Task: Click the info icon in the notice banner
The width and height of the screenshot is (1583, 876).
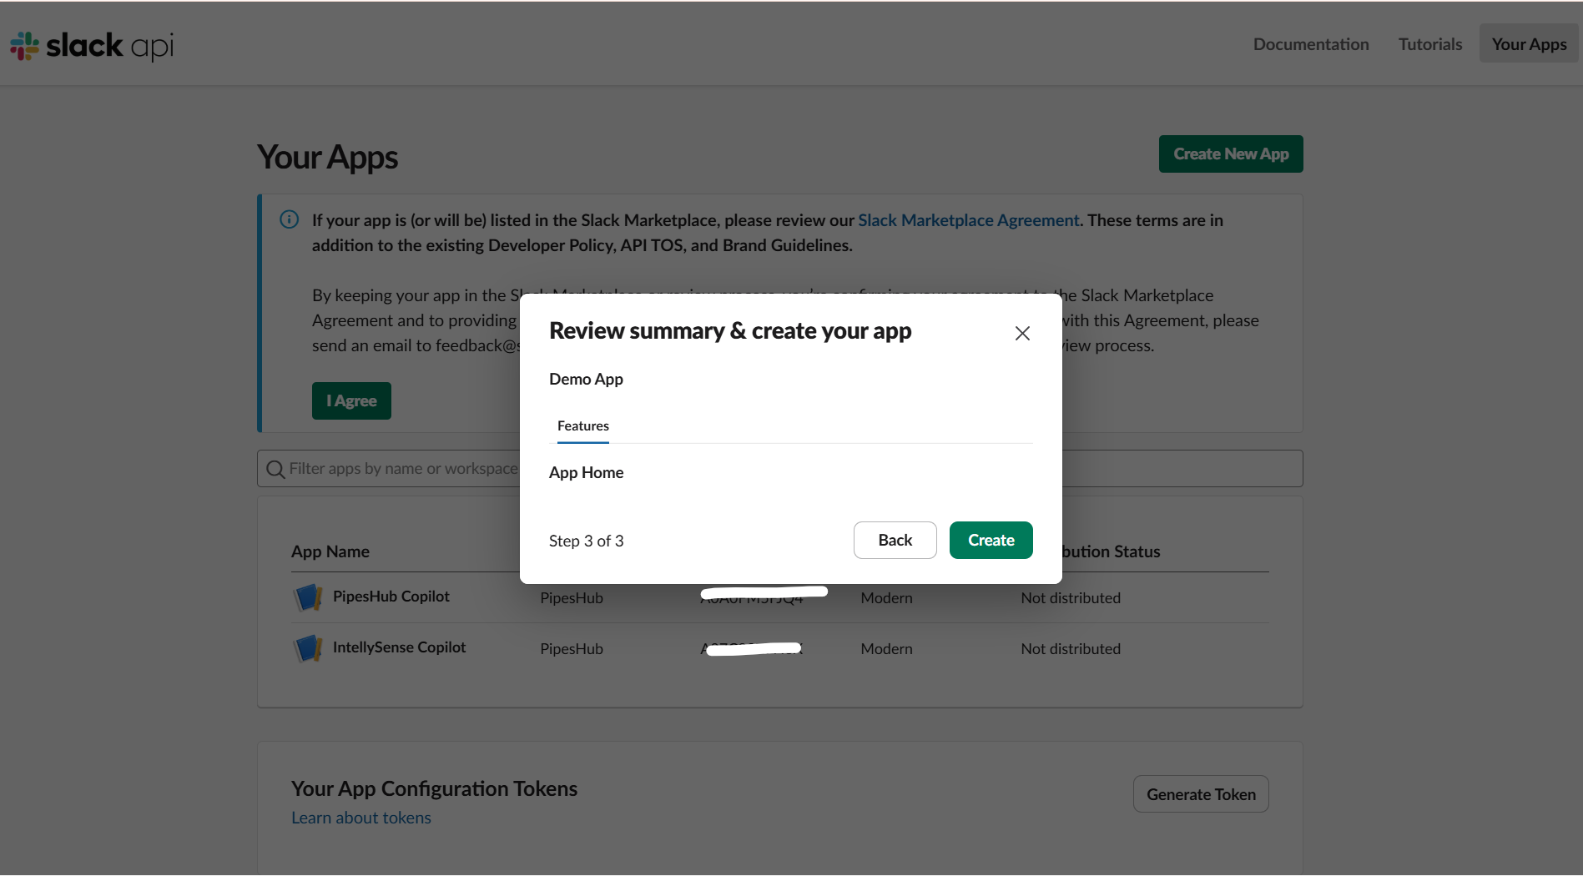Action: 289,219
